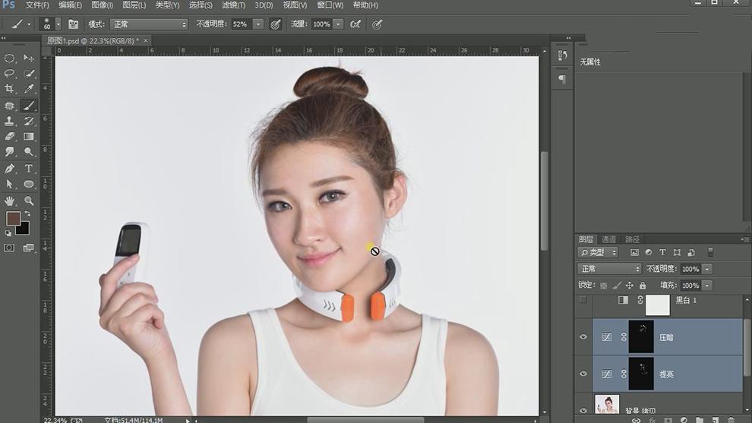Switch to the 通道 tab

click(x=608, y=239)
